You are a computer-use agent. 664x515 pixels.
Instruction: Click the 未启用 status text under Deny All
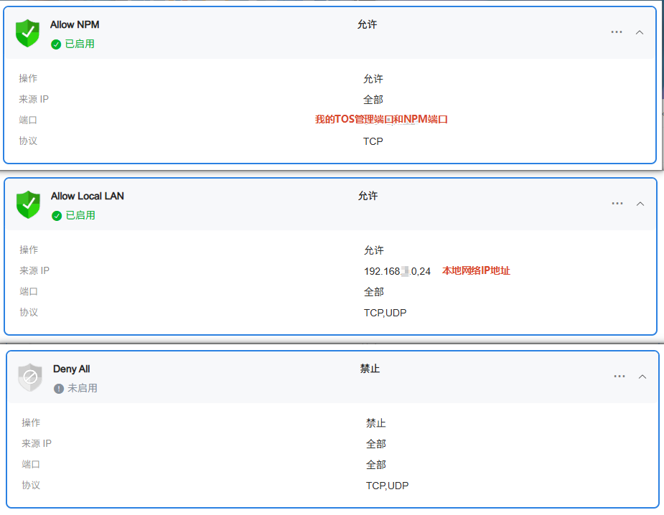83,388
